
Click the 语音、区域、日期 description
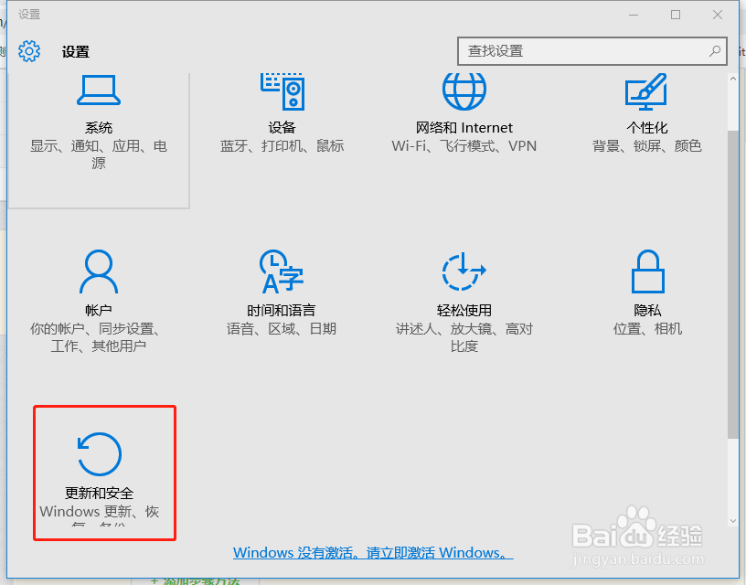(282, 329)
